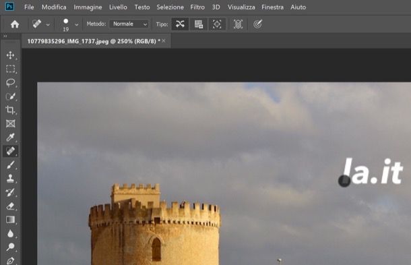
Task: Open the Finestra menu
Action: [273, 7]
